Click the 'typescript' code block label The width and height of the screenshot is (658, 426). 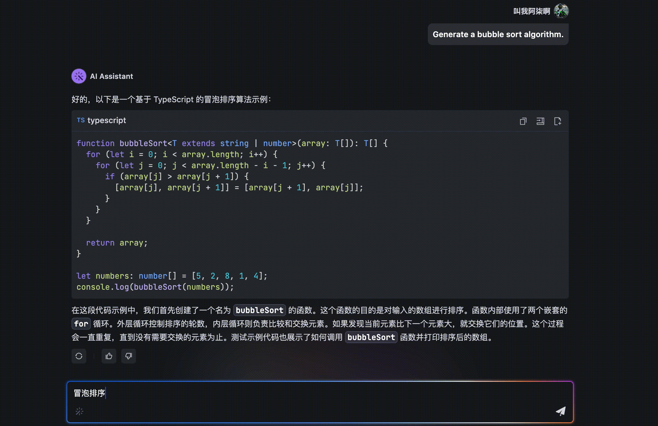(106, 120)
